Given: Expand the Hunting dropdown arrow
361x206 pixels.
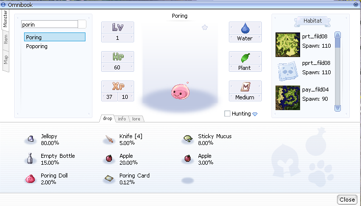Looking at the screenshot, I should point(255,114).
